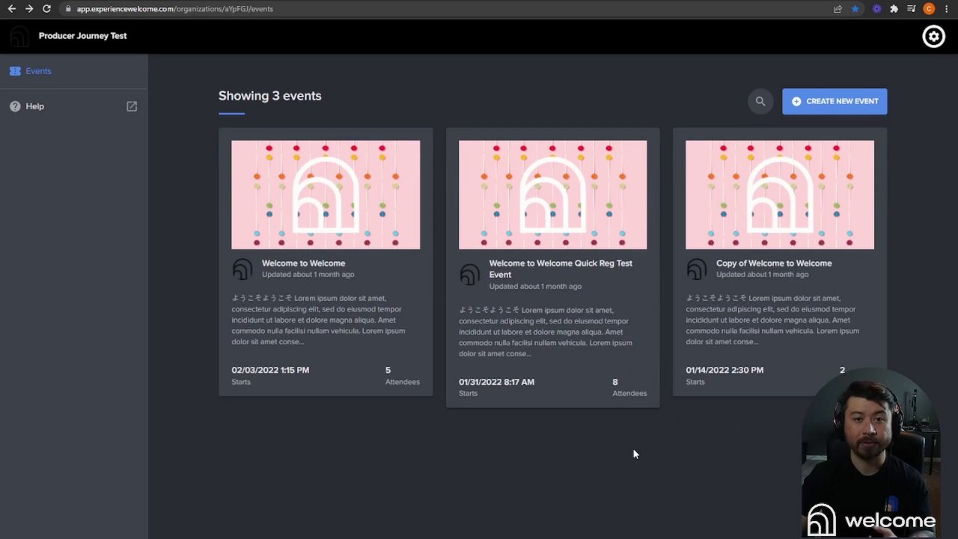This screenshot has width=958, height=539.
Task: Open the media control playlist icon
Action: point(911,9)
